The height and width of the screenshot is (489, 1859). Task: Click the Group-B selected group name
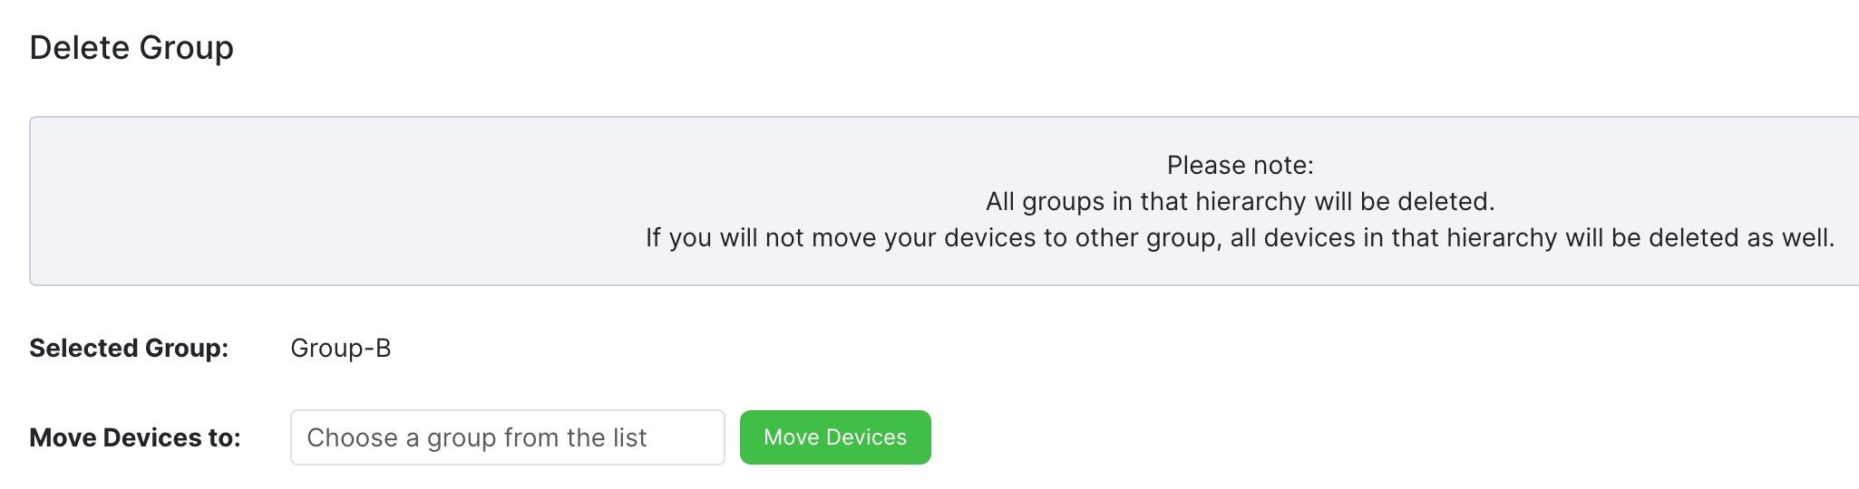coord(340,349)
